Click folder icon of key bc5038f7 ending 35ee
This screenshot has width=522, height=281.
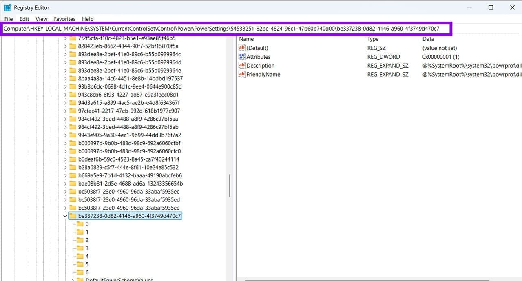[x=73, y=208]
